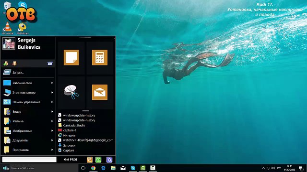Image resolution: width=307 pixels, height=172 pixels.
Task: Show hidden system tray icons
Action: coord(263,168)
